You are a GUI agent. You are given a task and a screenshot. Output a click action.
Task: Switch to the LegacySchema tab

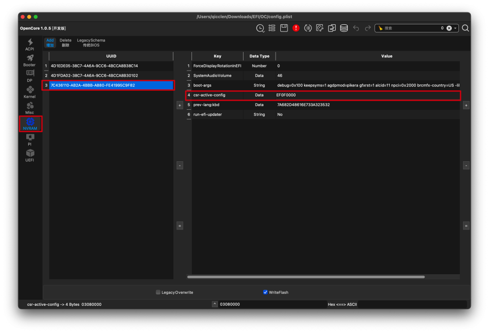[x=91, y=42]
